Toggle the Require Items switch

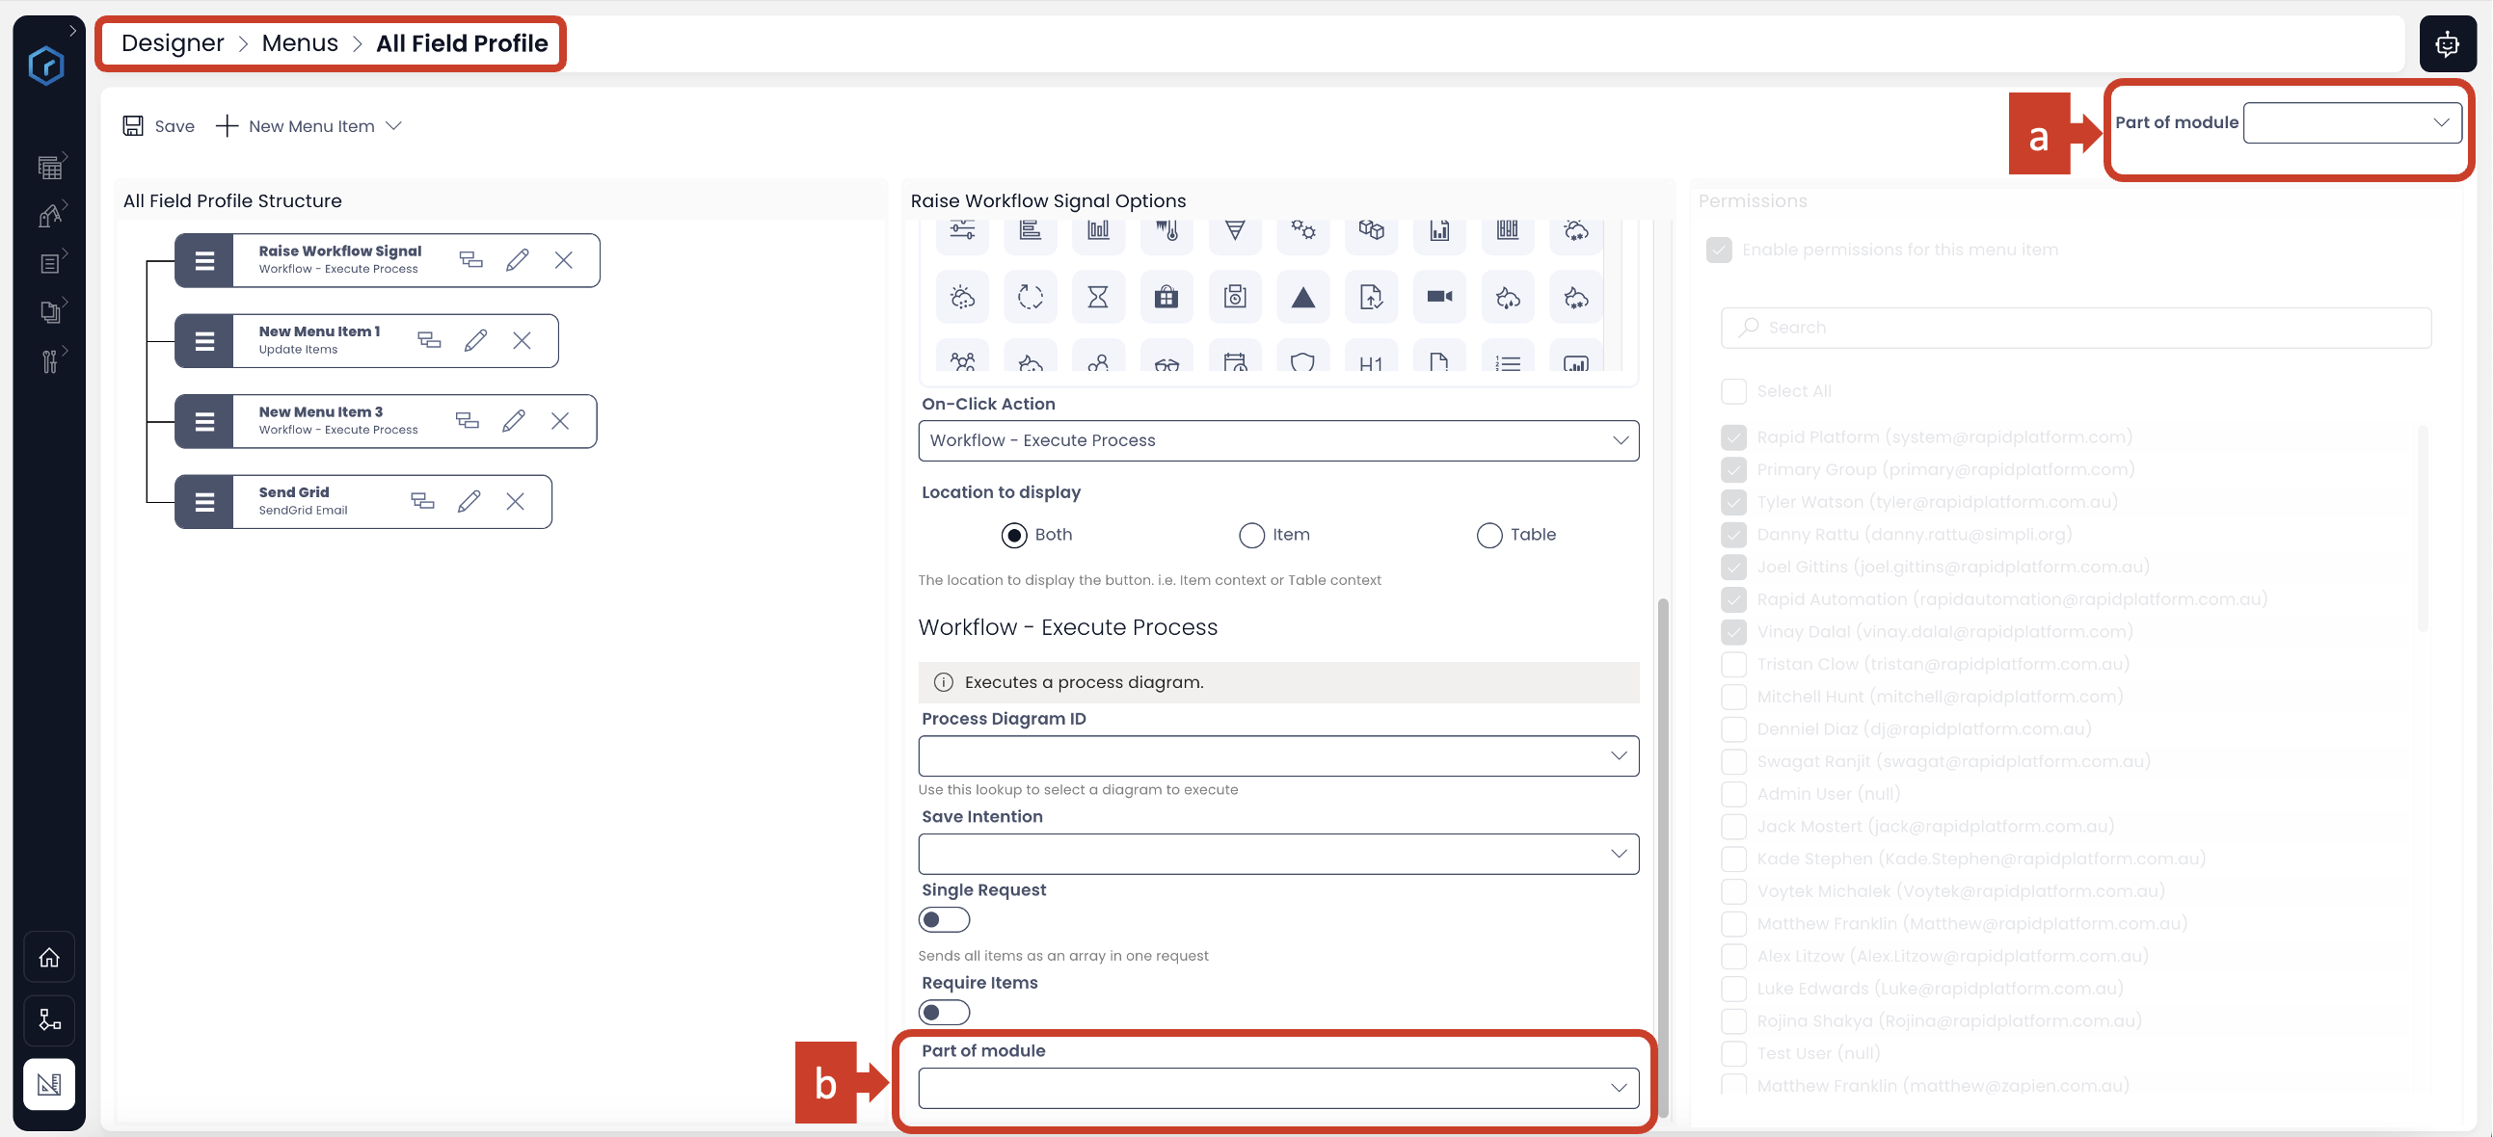click(940, 1012)
